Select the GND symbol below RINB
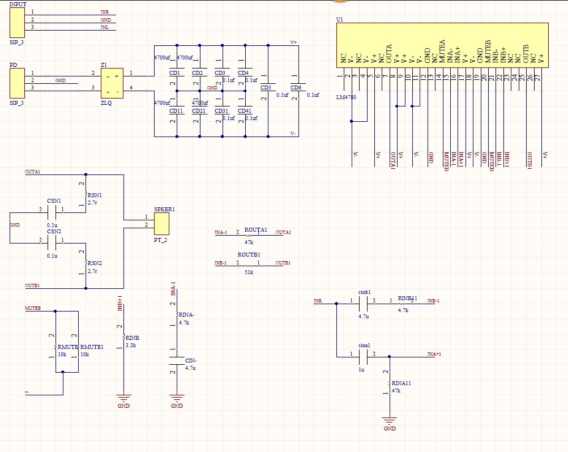 (123, 401)
